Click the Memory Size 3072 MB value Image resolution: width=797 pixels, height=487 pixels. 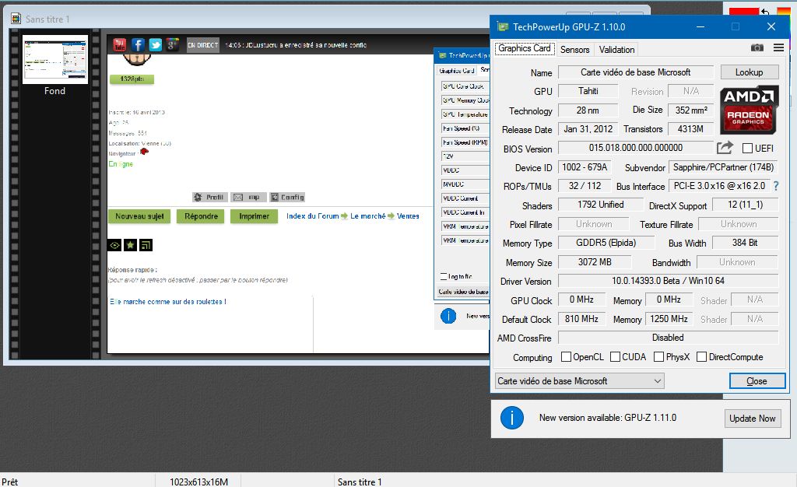595,262
